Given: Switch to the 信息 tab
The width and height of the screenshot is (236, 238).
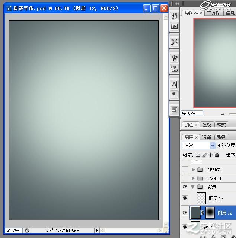Looking at the screenshot, I should tap(230, 13).
